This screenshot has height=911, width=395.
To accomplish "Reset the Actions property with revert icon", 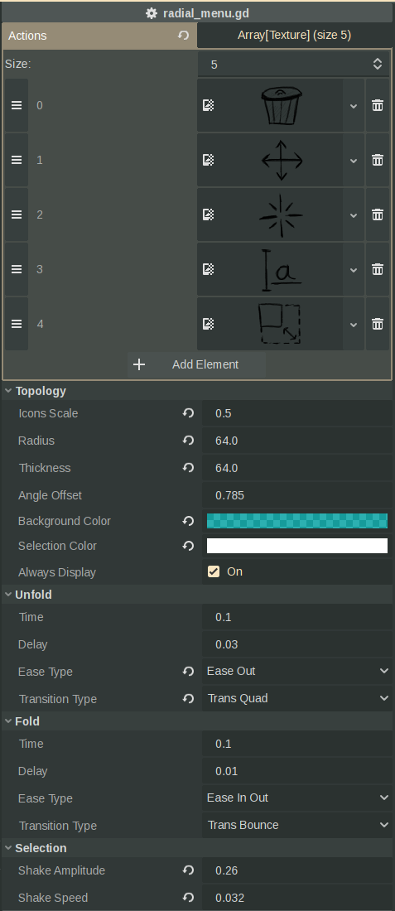I will (184, 36).
